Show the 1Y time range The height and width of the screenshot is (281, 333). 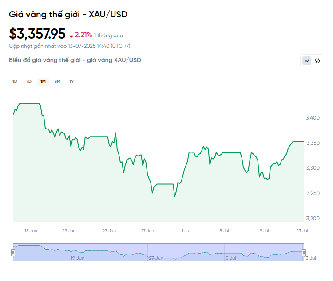(x=71, y=81)
